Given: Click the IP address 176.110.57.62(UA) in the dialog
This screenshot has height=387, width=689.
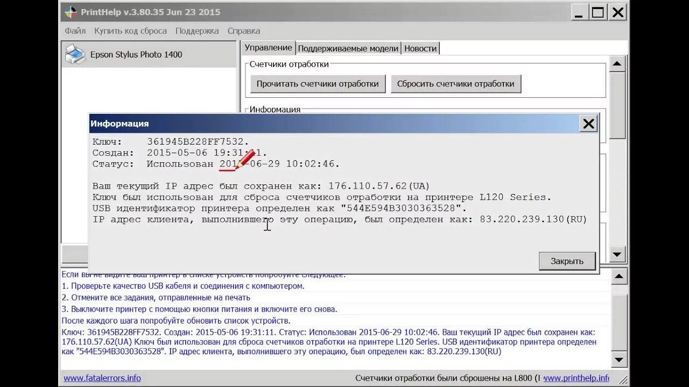Looking at the screenshot, I should tap(378, 186).
